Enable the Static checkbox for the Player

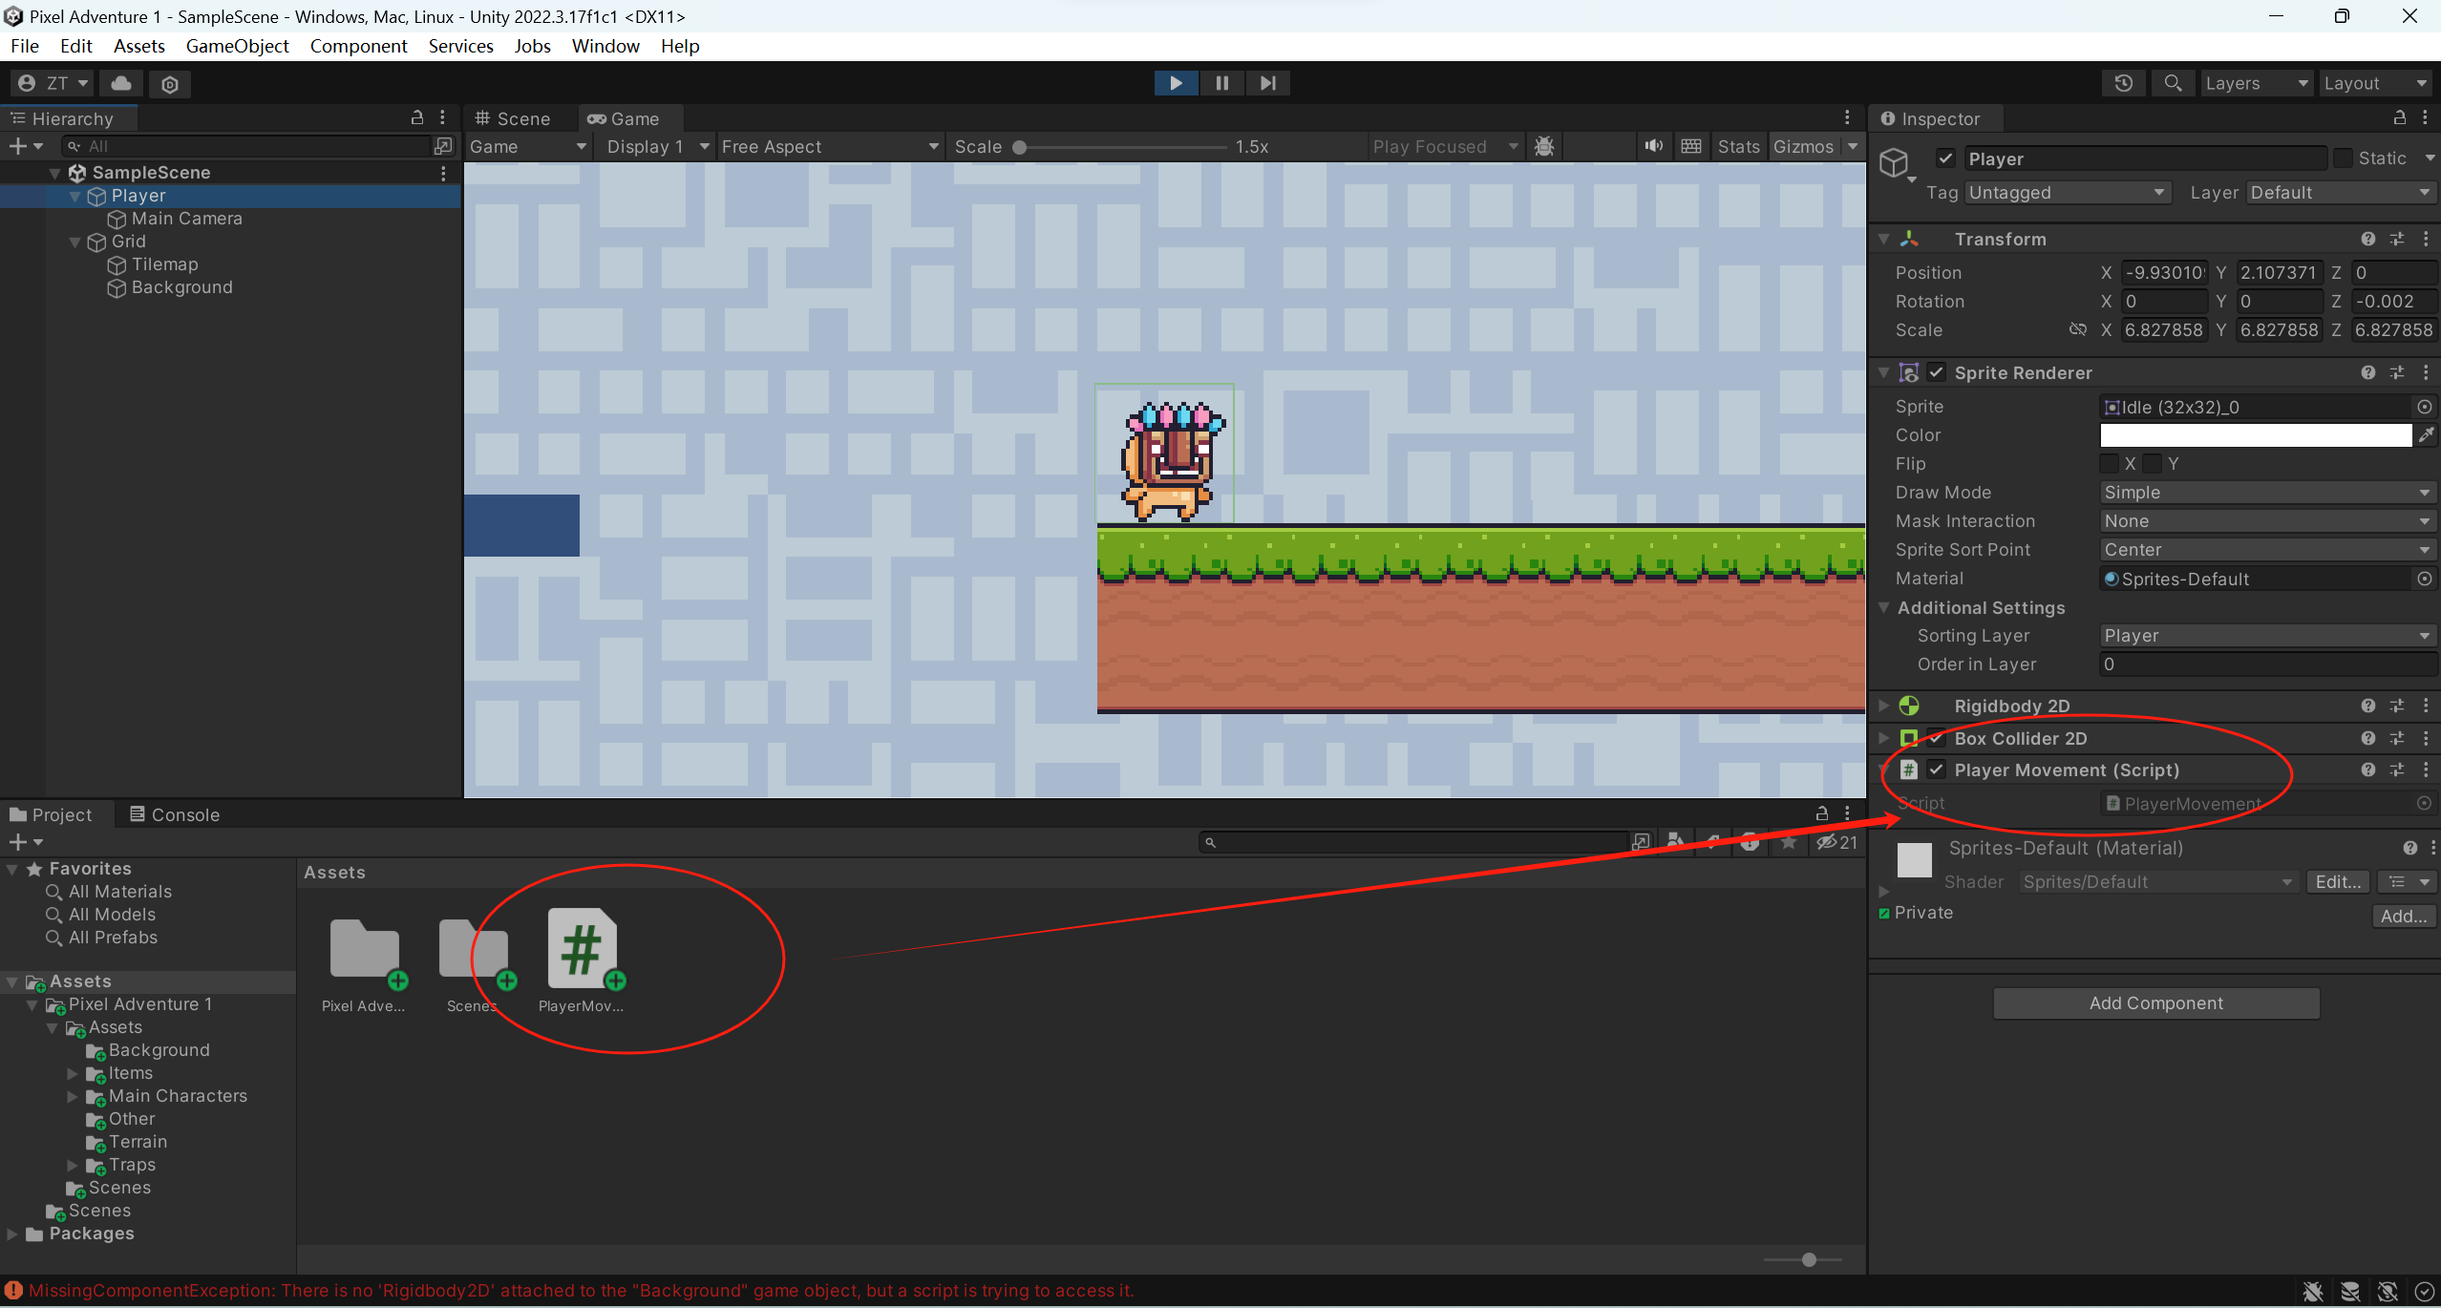pos(2344,158)
